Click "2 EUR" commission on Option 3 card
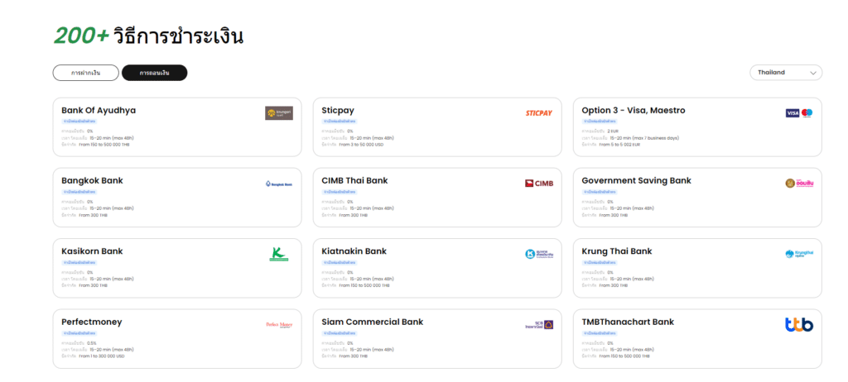Image resolution: width=848 pixels, height=382 pixels. point(613,131)
